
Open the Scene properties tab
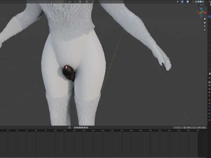pyautogui.click(x=209, y=92)
